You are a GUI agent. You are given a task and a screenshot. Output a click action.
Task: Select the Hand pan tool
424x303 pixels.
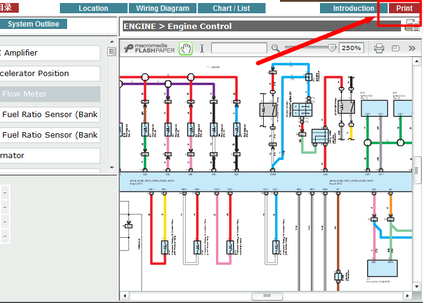tap(186, 48)
